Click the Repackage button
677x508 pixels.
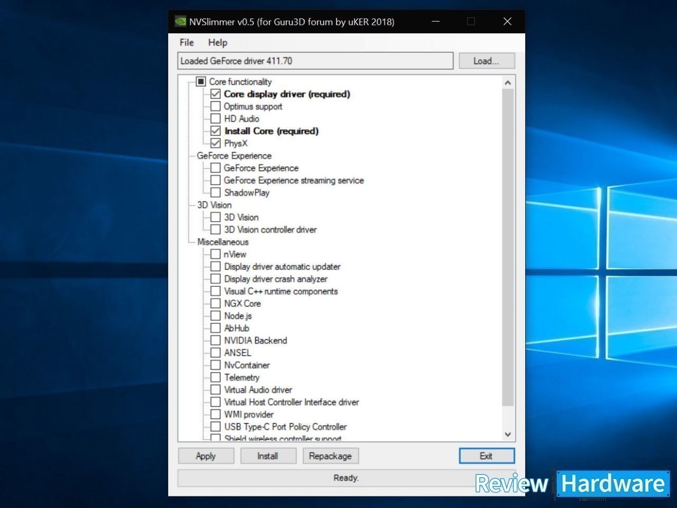pos(330,456)
